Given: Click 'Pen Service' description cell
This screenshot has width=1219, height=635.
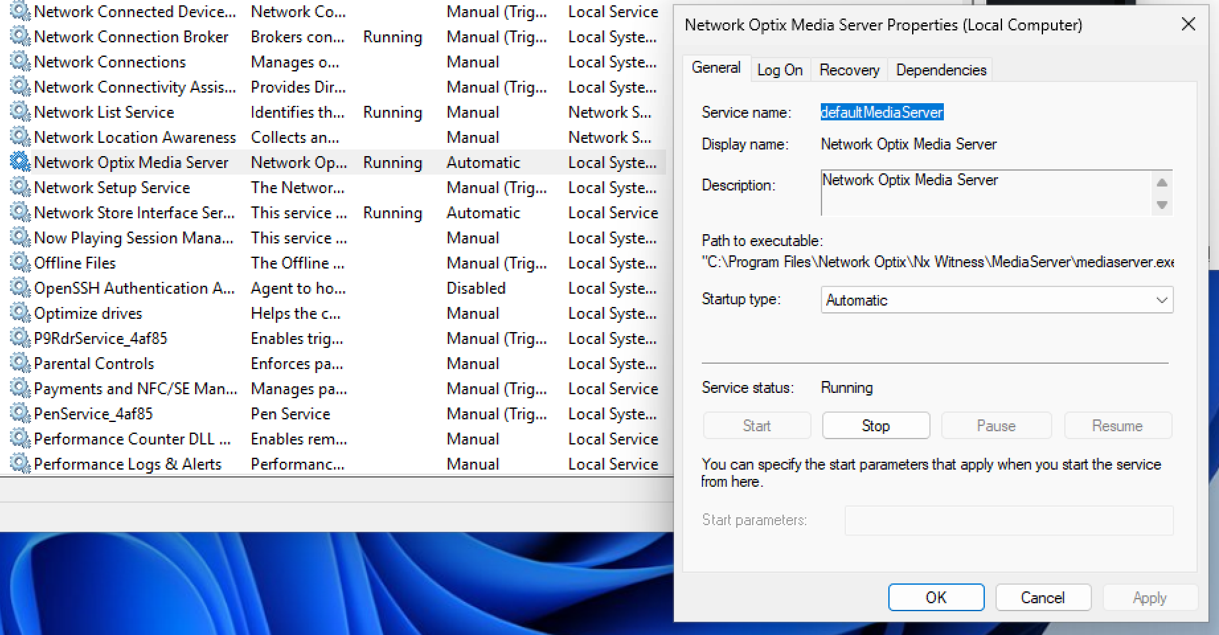Looking at the screenshot, I should [x=290, y=414].
